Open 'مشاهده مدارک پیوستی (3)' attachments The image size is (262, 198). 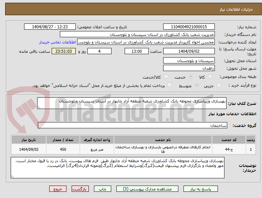147,189
